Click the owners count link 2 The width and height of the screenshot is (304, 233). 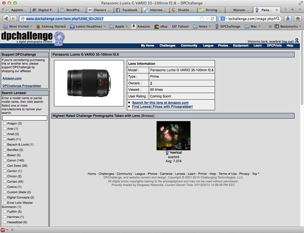pos(151,83)
